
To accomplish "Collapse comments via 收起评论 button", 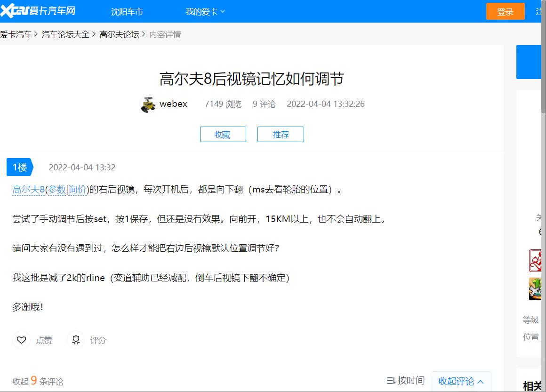I will pyautogui.click(x=461, y=381).
